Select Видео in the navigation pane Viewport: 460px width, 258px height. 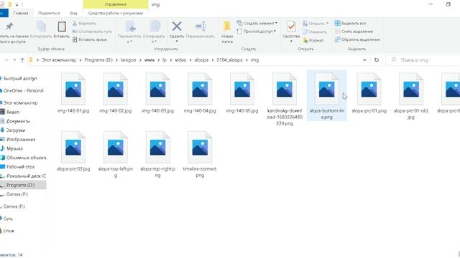pyautogui.click(x=13, y=112)
